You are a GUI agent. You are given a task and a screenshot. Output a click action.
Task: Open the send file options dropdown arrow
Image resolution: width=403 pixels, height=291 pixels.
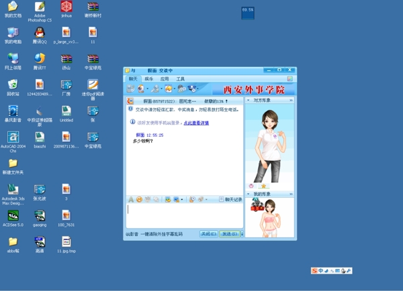pos(175,89)
